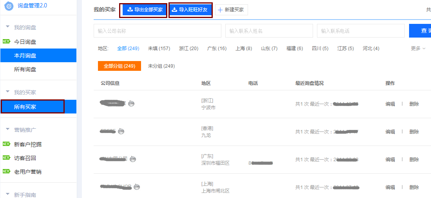Click 编辑 for the 宁波市 buyer

[x=390, y=104]
